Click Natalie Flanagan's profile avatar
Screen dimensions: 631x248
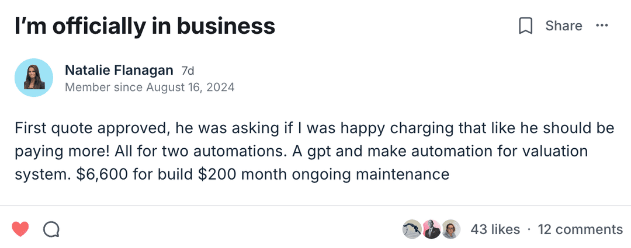(x=34, y=78)
